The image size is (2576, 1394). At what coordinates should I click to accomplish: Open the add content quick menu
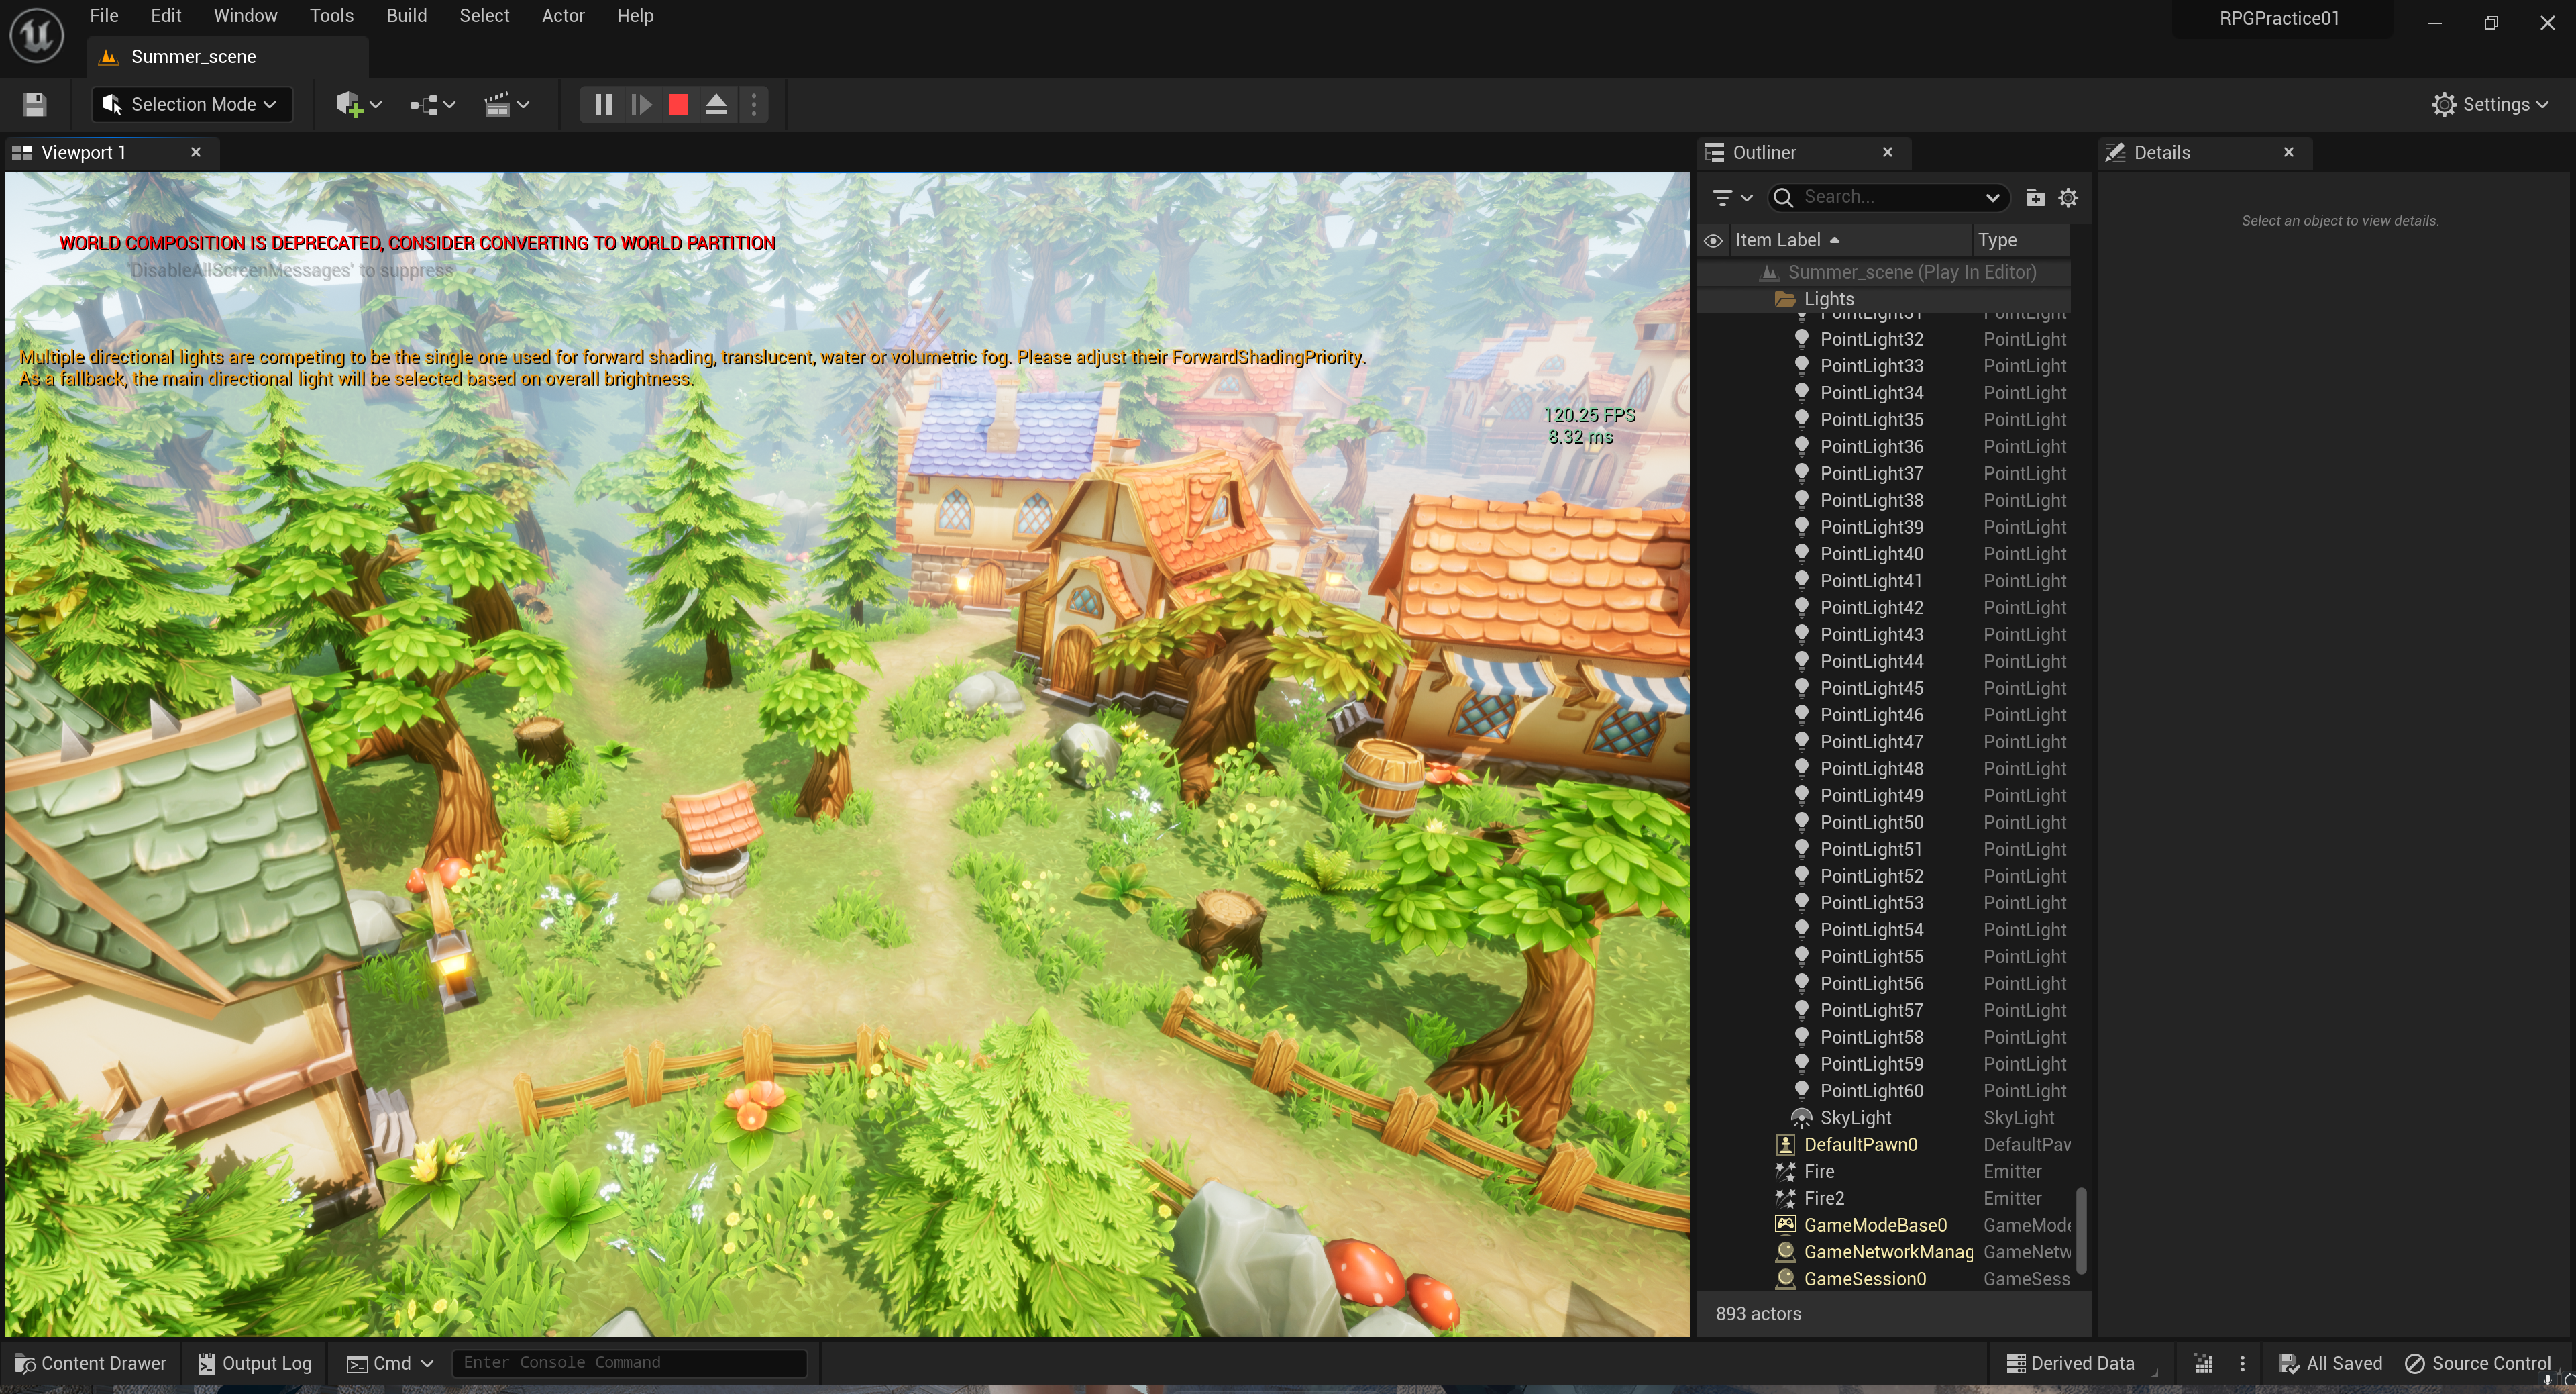pyautogui.click(x=358, y=104)
